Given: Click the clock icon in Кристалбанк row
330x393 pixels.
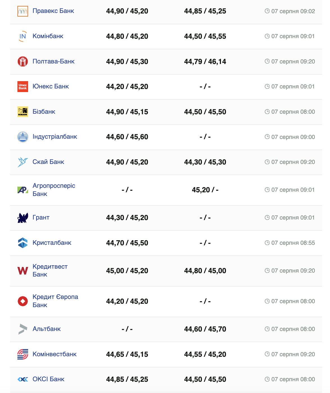Looking at the screenshot, I should (x=267, y=243).
